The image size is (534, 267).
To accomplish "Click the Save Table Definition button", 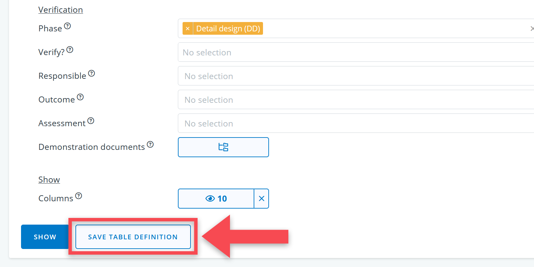I will click(x=133, y=237).
